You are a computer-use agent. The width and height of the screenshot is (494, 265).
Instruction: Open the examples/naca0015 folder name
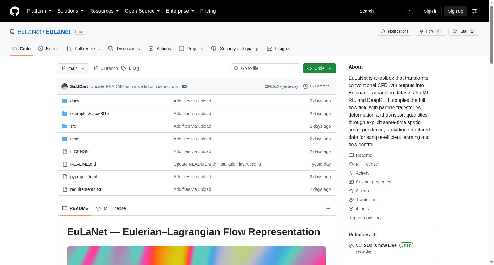[90, 114]
